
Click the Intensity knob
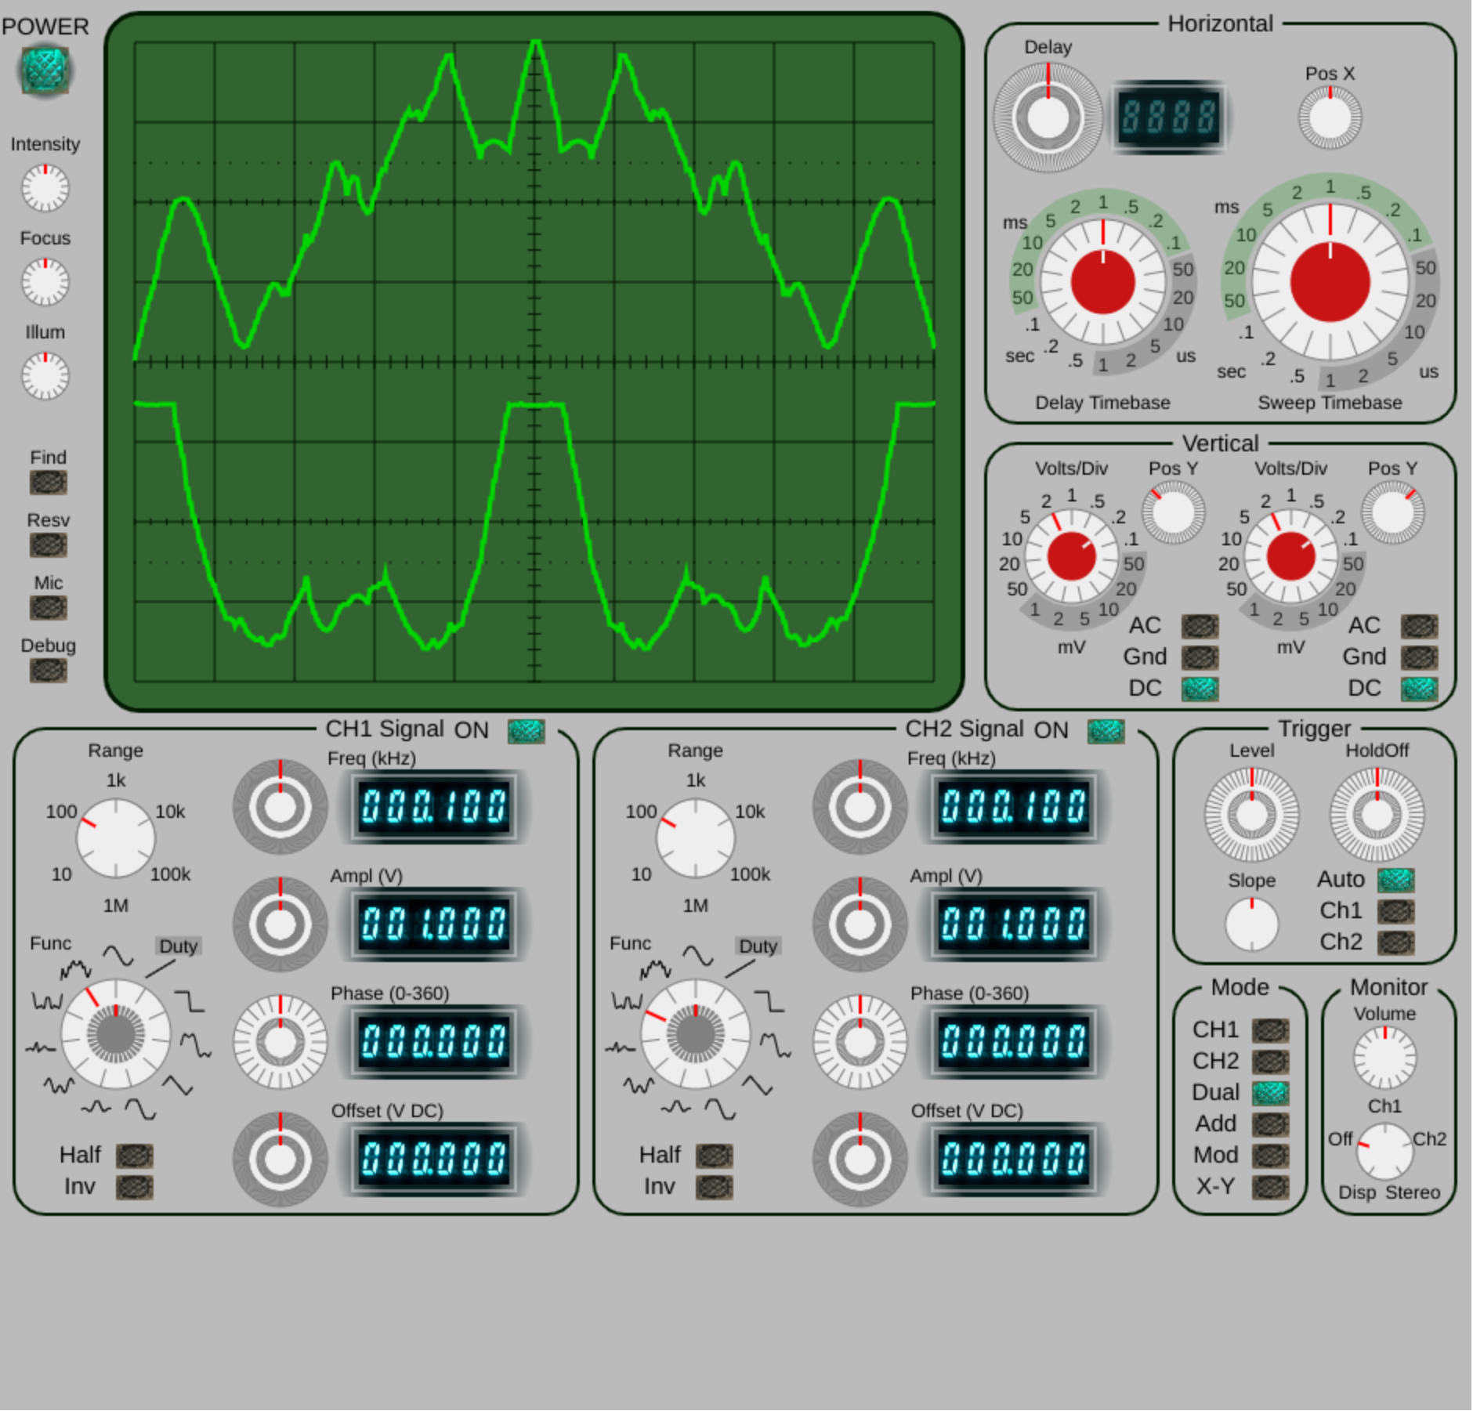pyautogui.click(x=45, y=188)
